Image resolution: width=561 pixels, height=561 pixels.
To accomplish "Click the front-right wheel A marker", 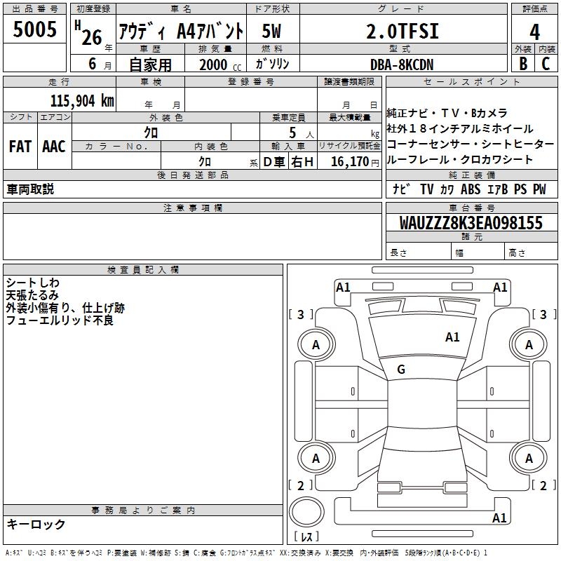I will coord(529,344).
